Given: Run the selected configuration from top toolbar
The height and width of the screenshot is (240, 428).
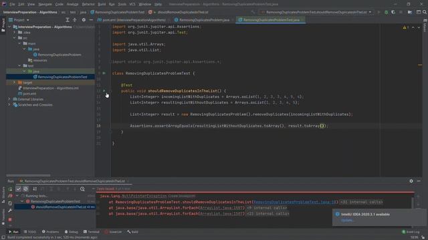Looking at the screenshot, I should [x=379, y=12].
